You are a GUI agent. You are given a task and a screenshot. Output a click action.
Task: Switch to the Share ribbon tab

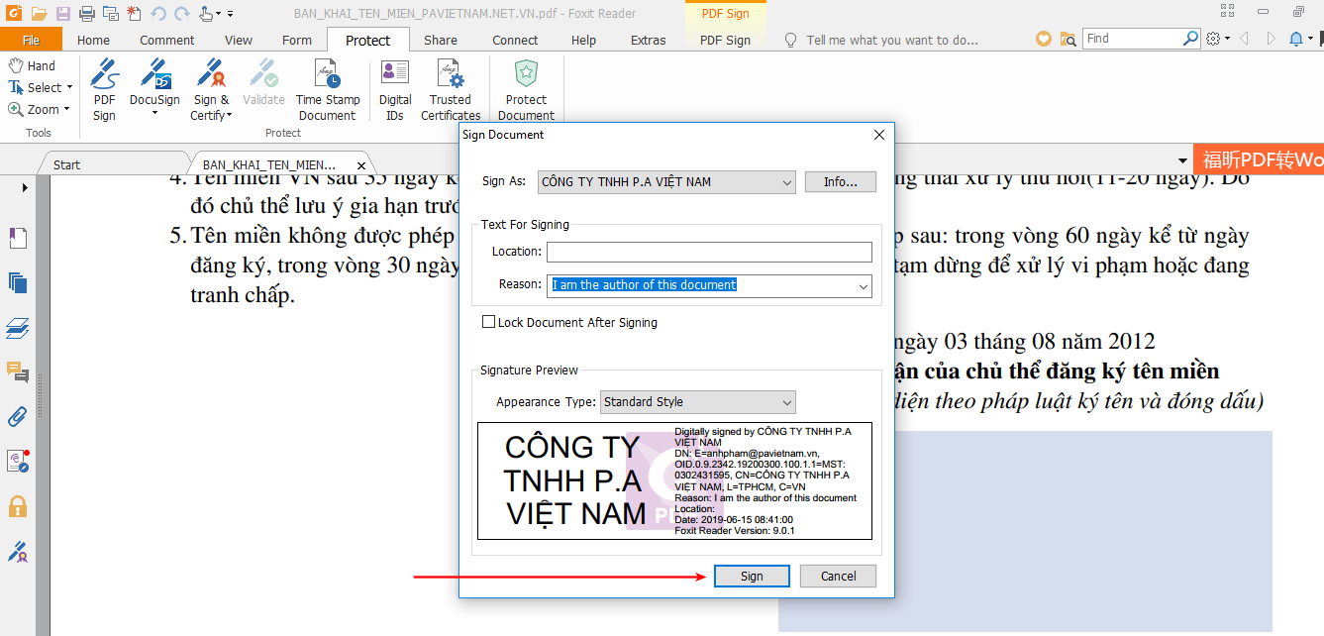coord(441,40)
